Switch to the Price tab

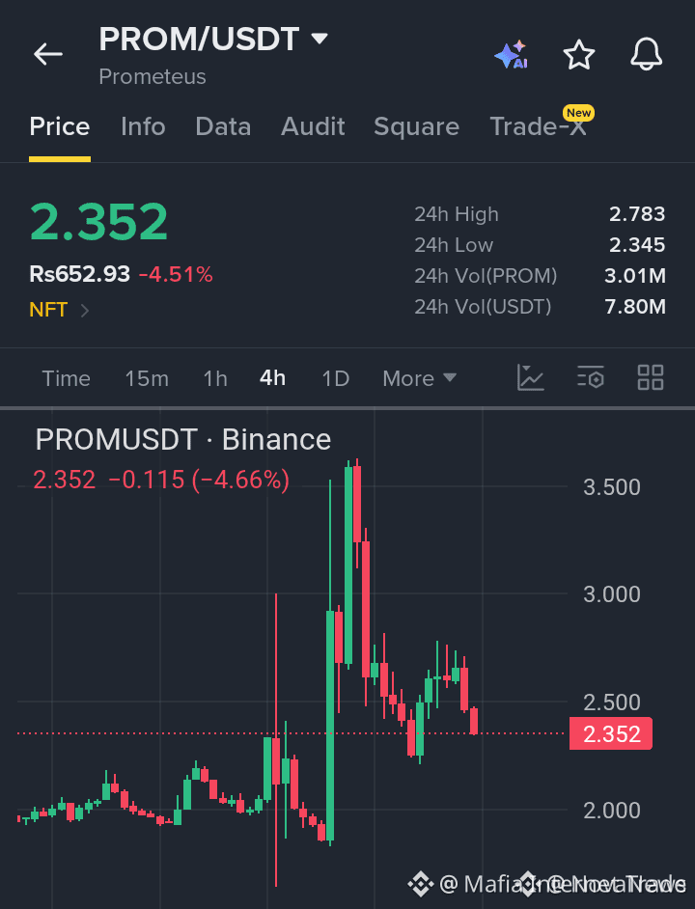(60, 126)
